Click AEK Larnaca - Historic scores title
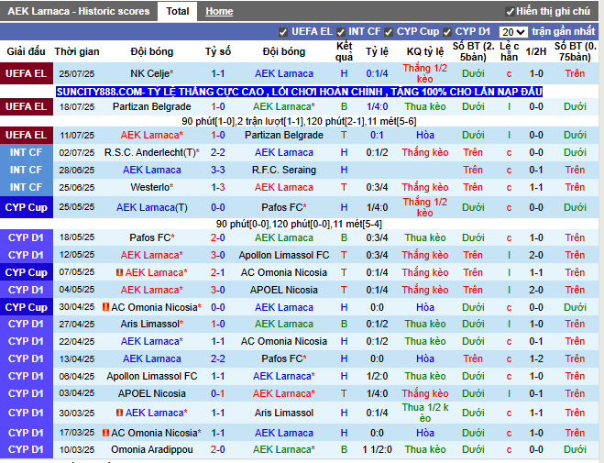The height and width of the screenshot is (463, 604). [x=79, y=11]
